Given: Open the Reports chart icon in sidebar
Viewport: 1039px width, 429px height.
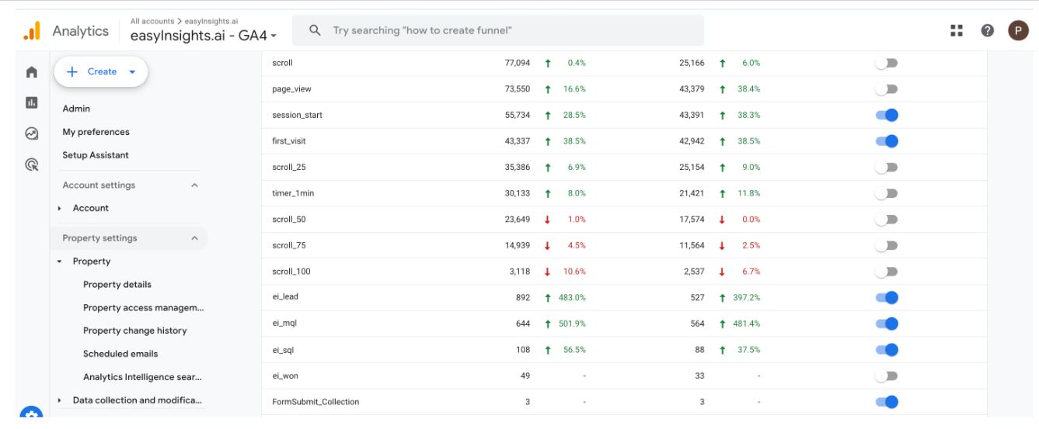Looking at the screenshot, I should point(32,102).
